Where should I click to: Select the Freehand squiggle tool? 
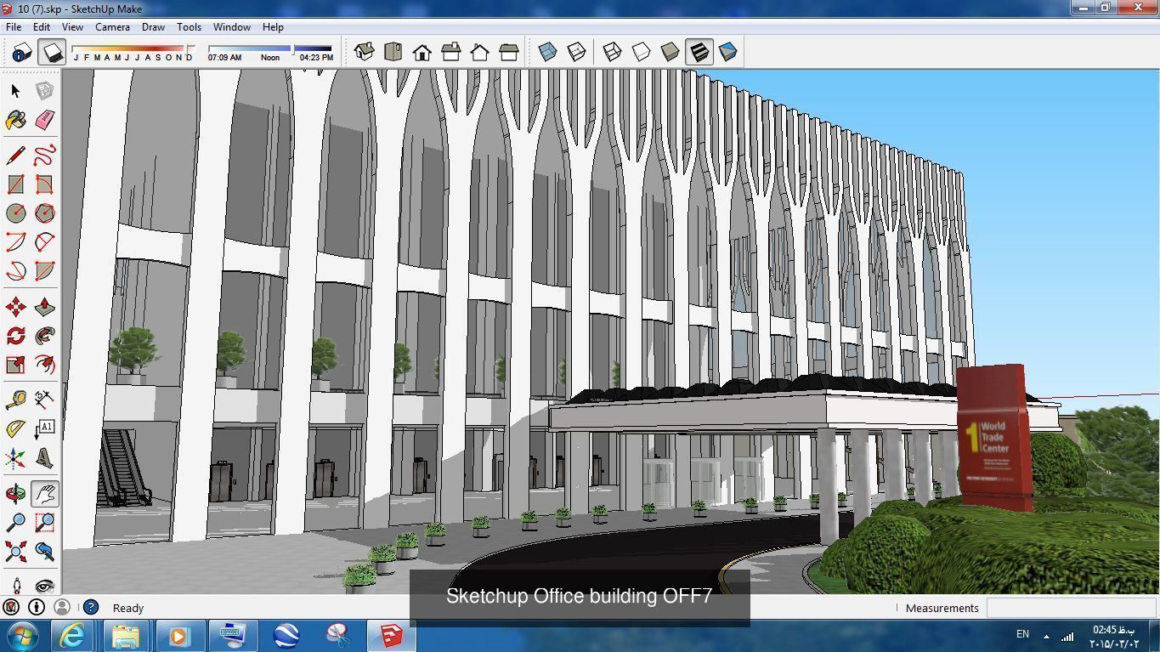pos(44,156)
